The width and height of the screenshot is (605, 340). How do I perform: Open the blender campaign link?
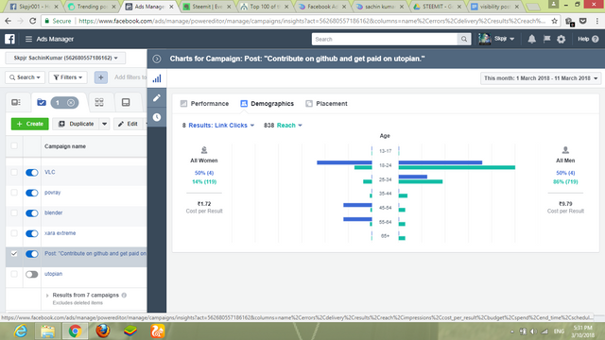(x=53, y=212)
